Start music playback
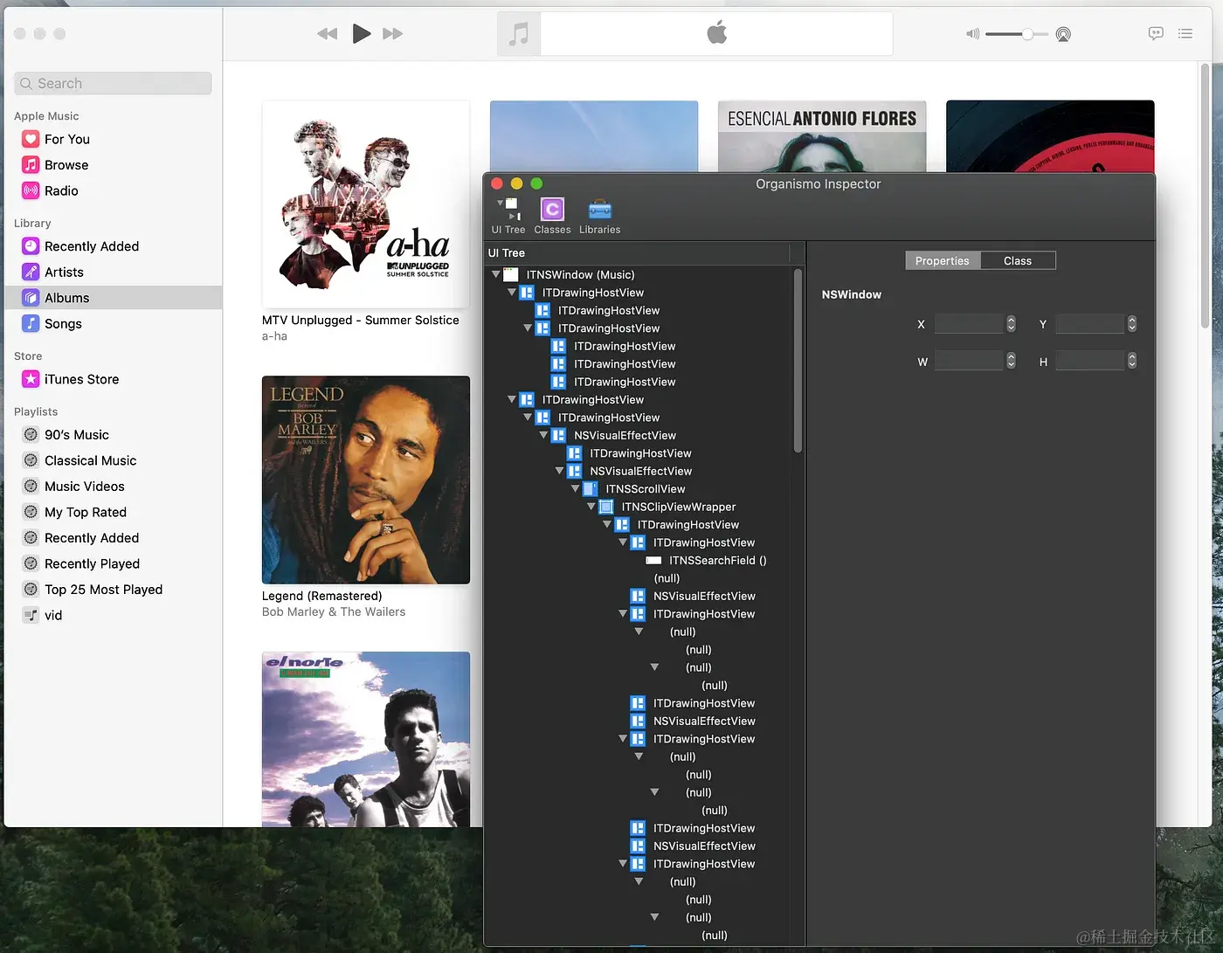 361,34
